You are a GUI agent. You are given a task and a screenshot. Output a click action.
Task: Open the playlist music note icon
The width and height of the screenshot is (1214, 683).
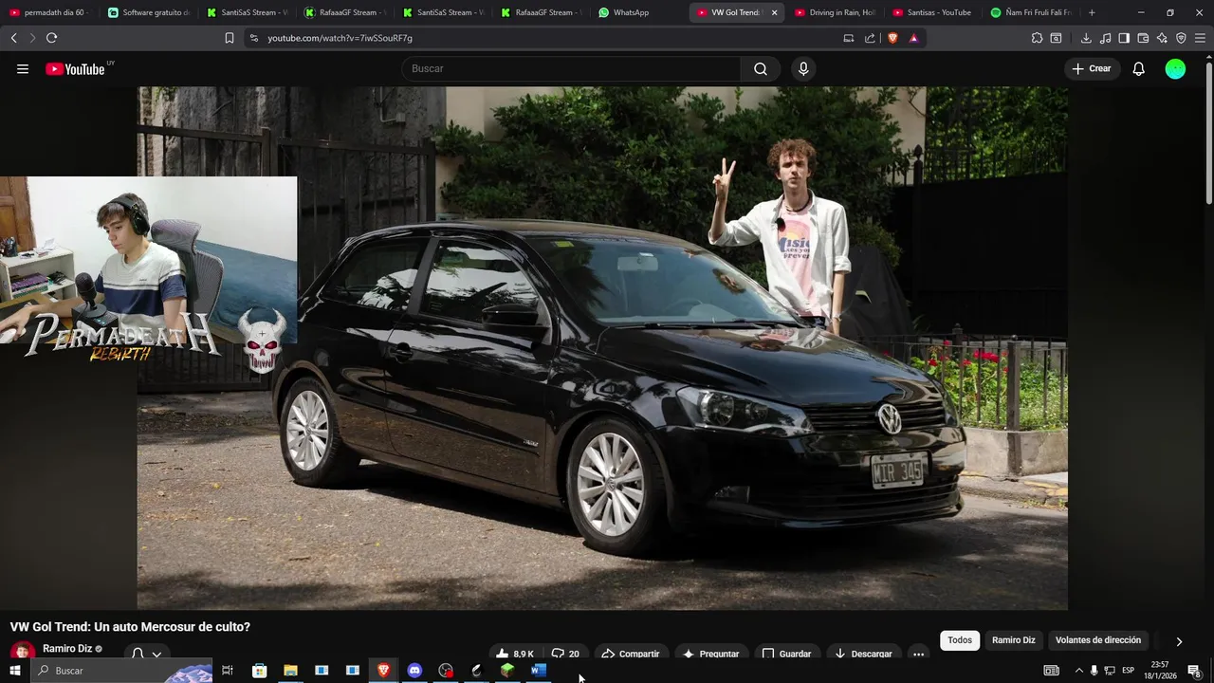[x=1105, y=38]
